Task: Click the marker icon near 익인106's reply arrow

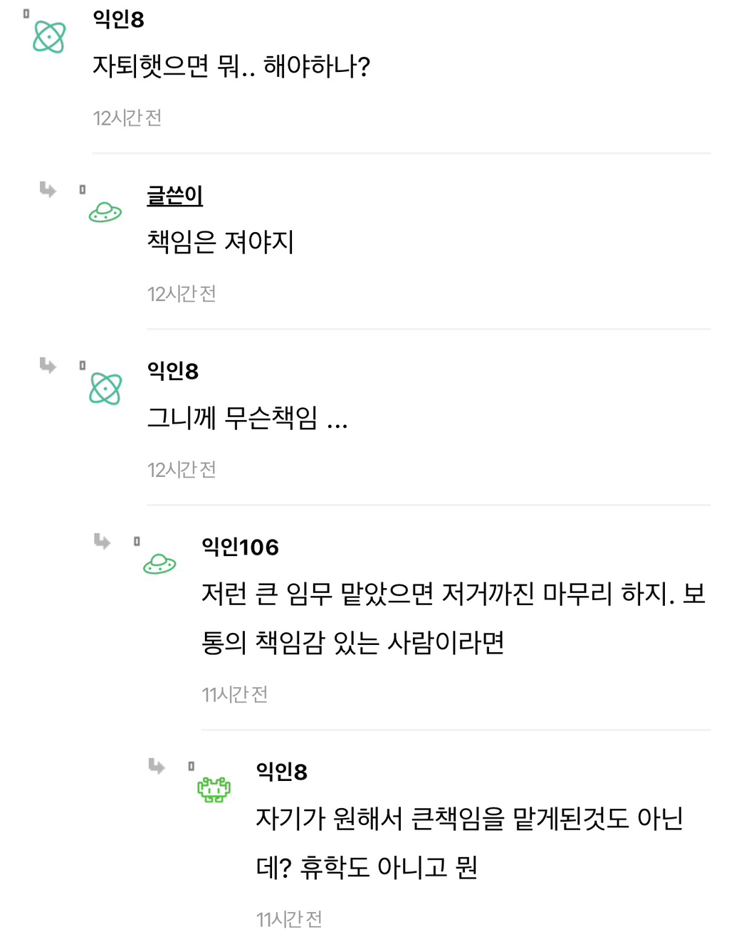Action: pos(135,541)
